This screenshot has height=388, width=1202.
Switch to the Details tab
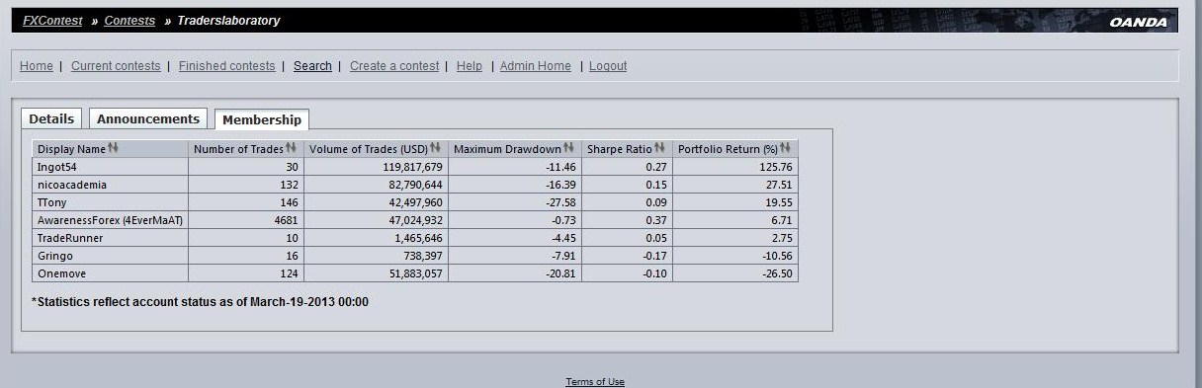point(51,118)
